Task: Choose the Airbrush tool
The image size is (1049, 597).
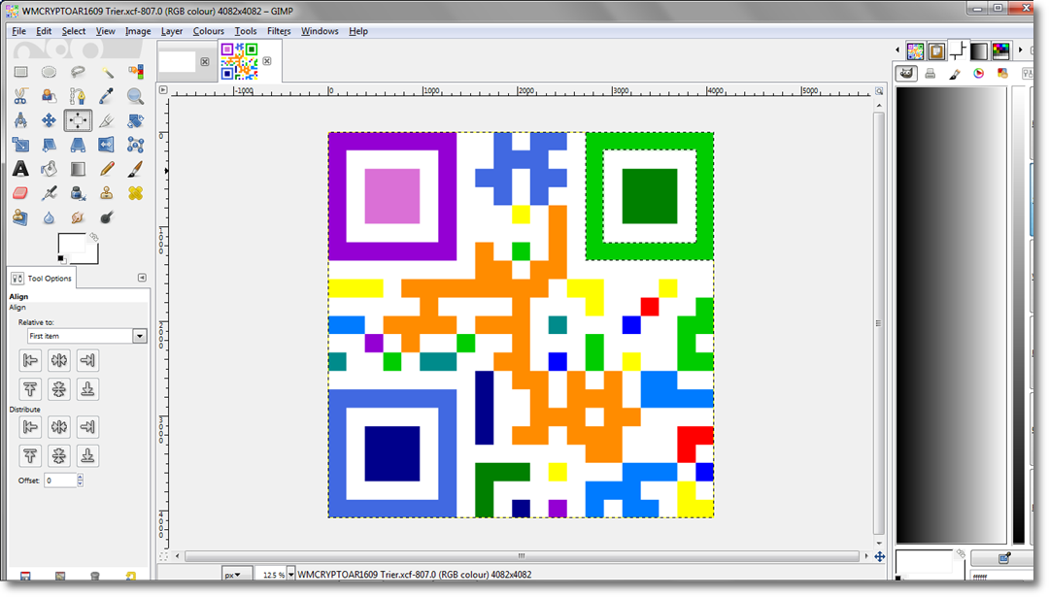Action: tap(49, 193)
